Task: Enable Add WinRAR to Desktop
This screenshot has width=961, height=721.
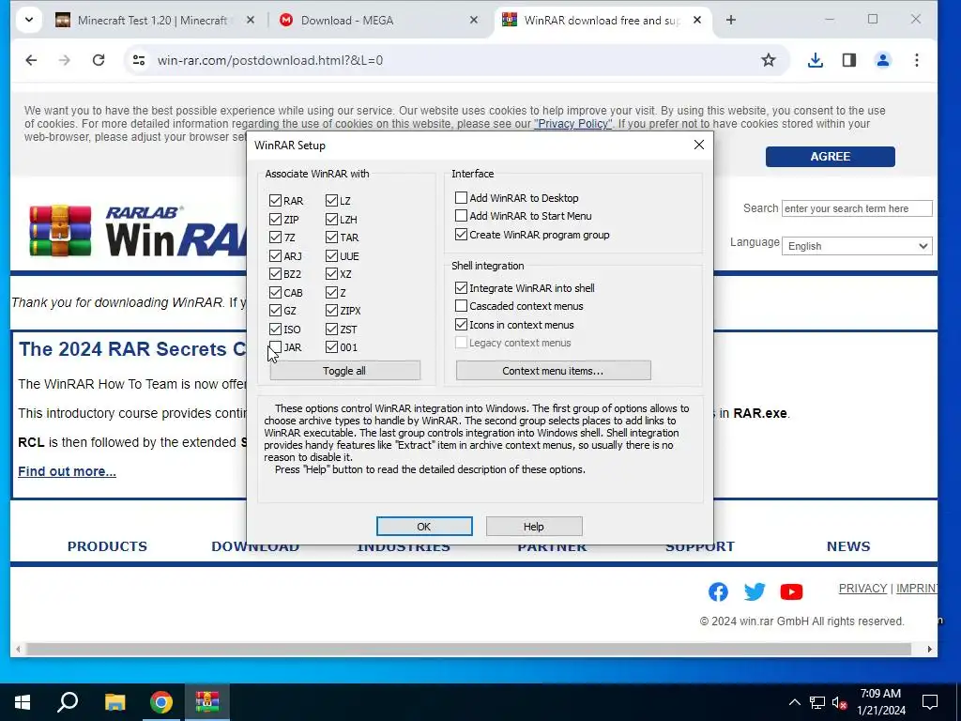Action: pyautogui.click(x=461, y=197)
